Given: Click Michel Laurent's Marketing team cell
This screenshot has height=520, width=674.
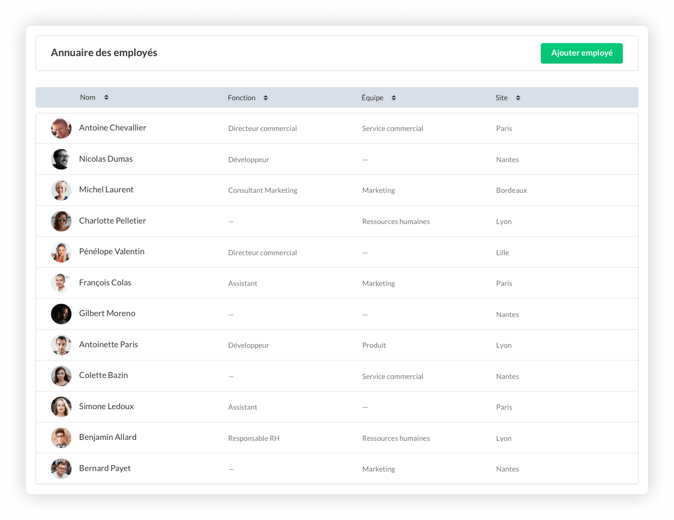Looking at the screenshot, I should tap(379, 190).
